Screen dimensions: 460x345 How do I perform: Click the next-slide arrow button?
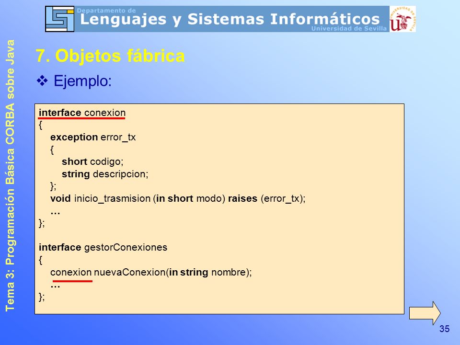click(x=425, y=313)
